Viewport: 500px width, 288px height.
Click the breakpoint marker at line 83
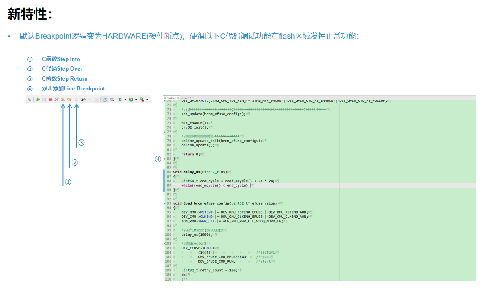coord(165,159)
